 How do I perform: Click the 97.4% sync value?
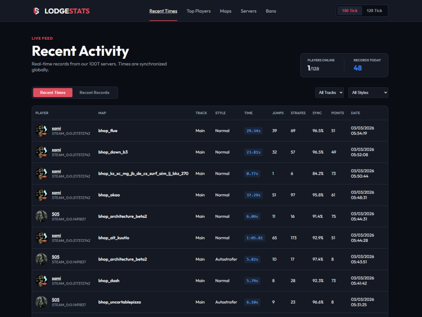pos(318,259)
